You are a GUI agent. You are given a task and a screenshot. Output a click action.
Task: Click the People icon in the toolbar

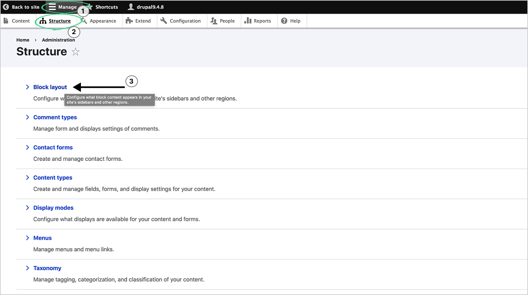coord(214,21)
